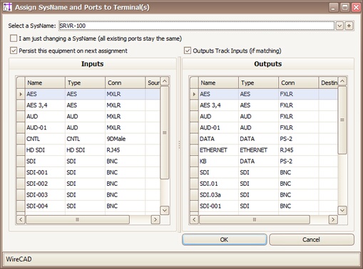This screenshot has width=363, height=269.
Task: Close the Assign SysName dialog
Action: click(x=356, y=7)
